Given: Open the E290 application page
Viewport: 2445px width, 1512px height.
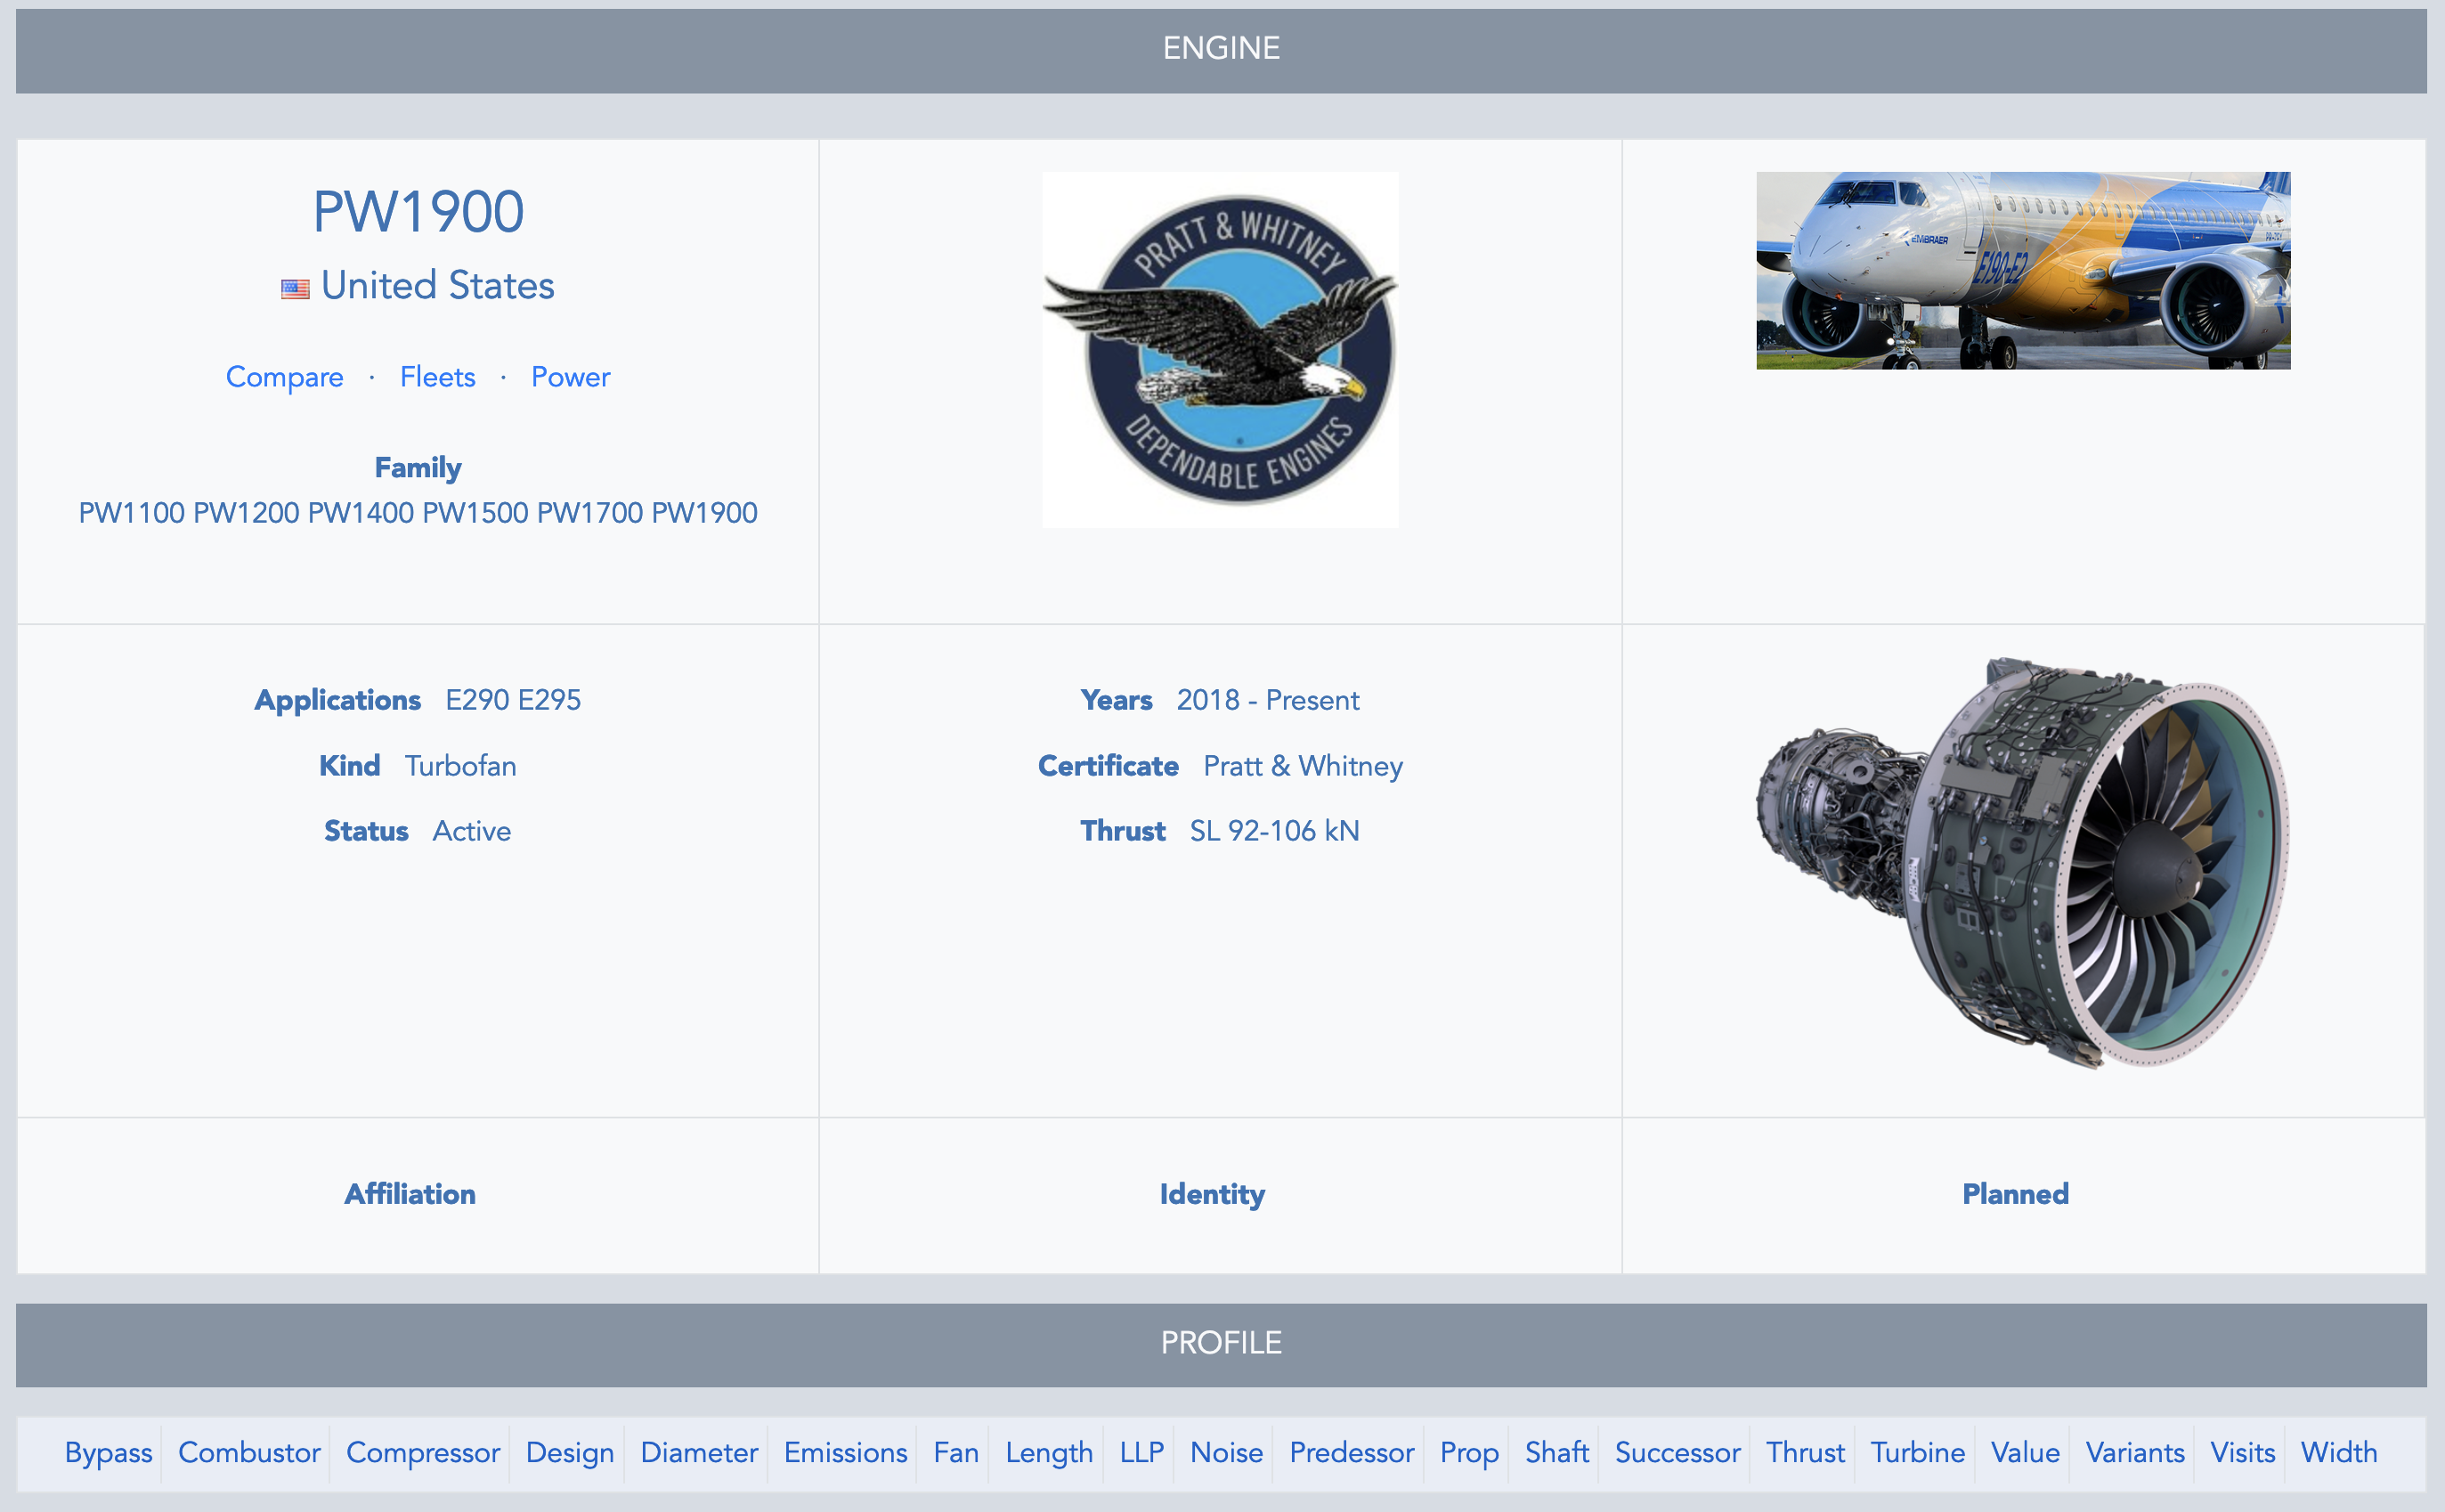Looking at the screenshot, I should 478,700.
